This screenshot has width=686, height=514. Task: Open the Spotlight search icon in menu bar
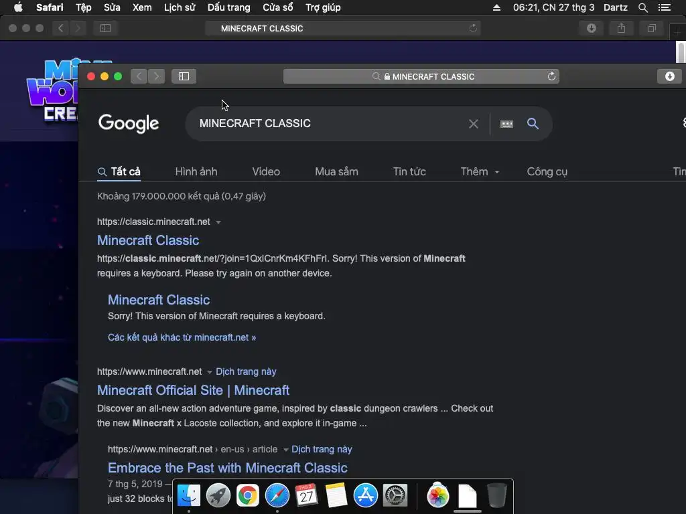642,7
